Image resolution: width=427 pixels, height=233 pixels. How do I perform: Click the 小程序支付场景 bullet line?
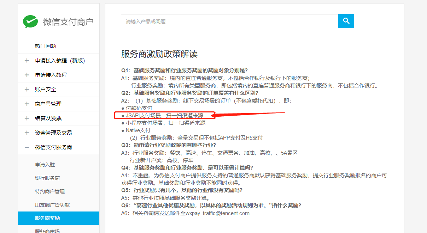(x=163, y=123)
